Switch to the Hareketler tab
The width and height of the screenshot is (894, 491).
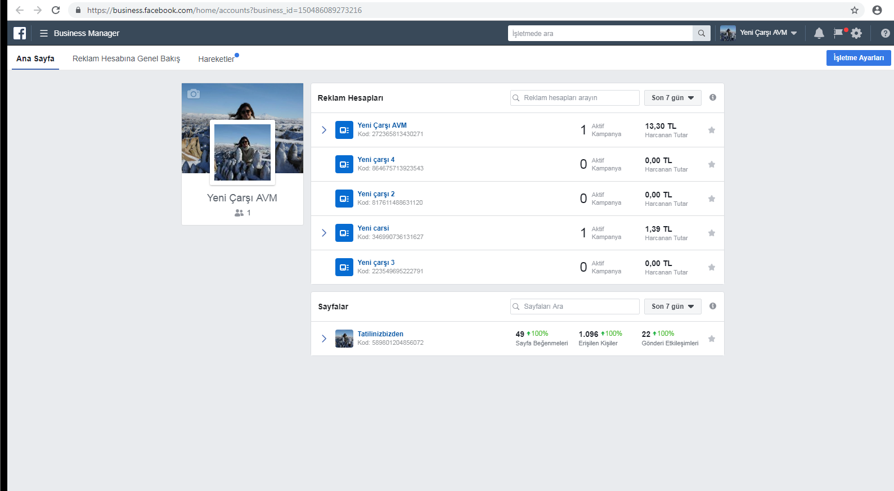click(217, 59)
